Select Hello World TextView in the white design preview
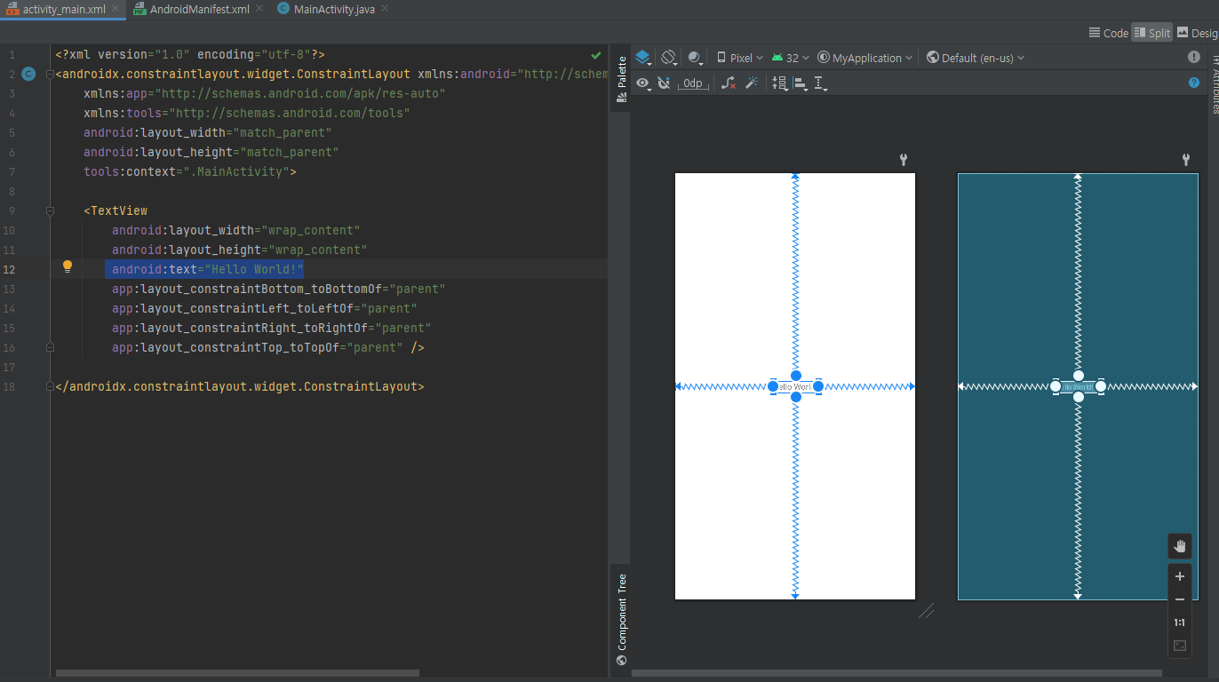The width and height of the screenshot is (1219, 682). coord(795,387)
